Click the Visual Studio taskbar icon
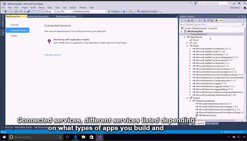 click(x=100, y=137)
